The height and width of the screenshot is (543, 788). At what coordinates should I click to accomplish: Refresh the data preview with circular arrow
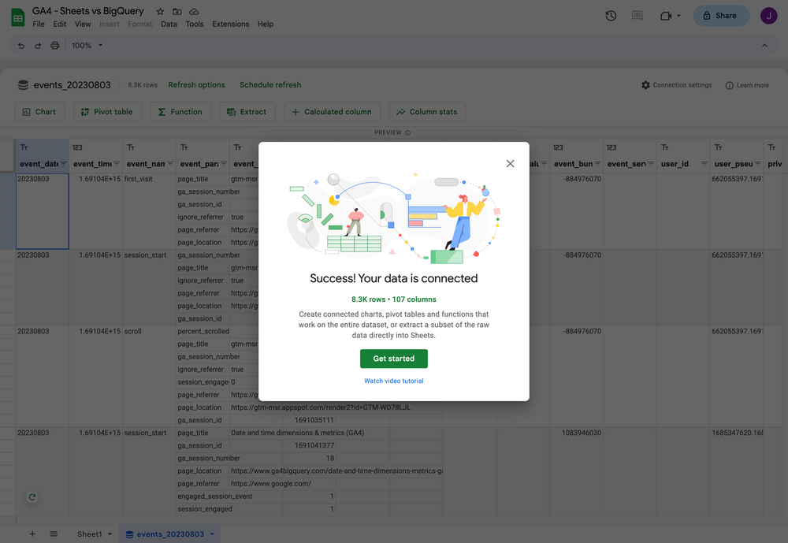click(32, 497)
